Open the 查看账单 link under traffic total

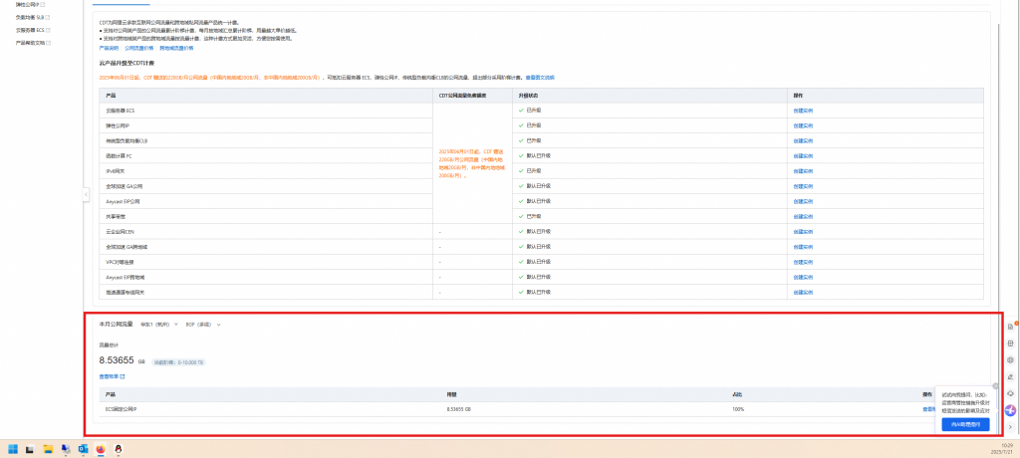point(112,376)
